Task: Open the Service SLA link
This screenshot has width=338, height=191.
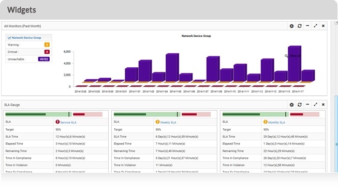Action: click(68, 123)
